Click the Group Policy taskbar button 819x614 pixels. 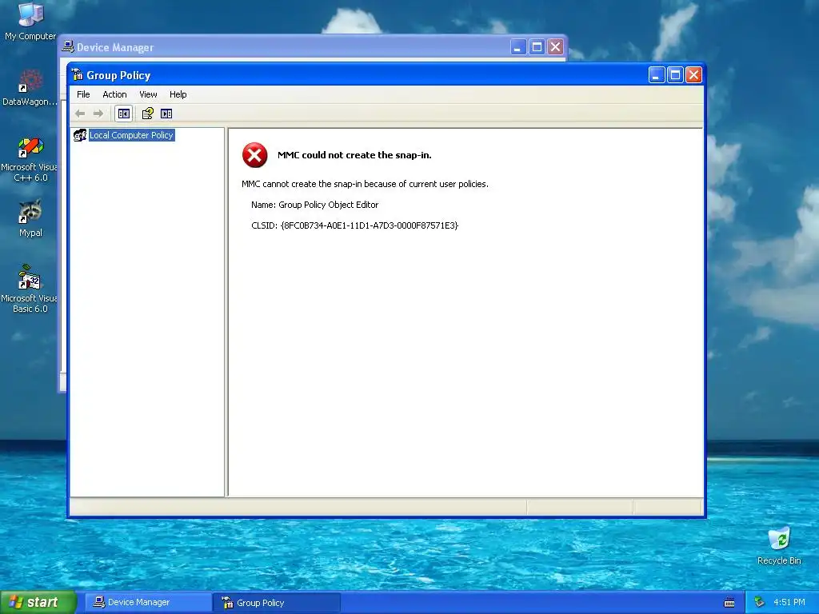[276, 603]
